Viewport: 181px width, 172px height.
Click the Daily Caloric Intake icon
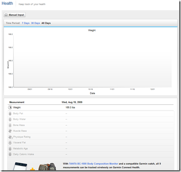(10, 154)
